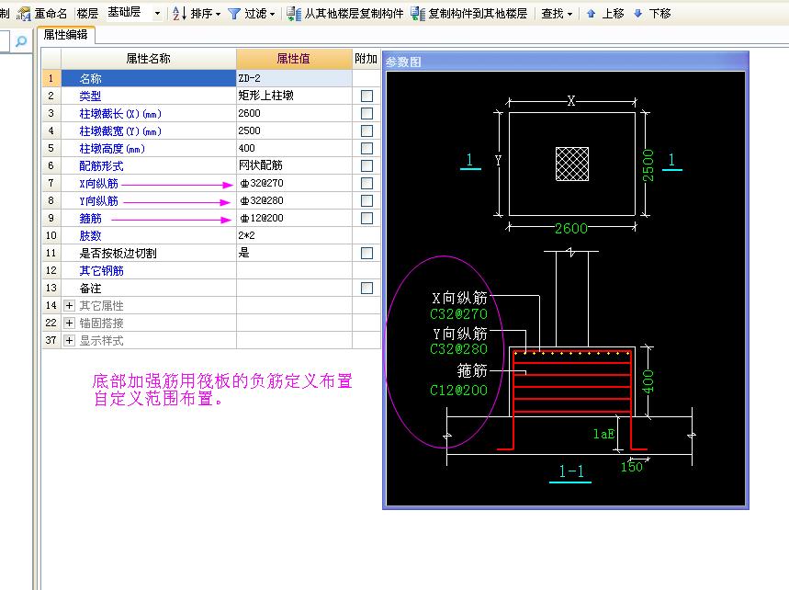Click the 32@270 value cell
The image size is (789, 590).
[x=294, y=183]
